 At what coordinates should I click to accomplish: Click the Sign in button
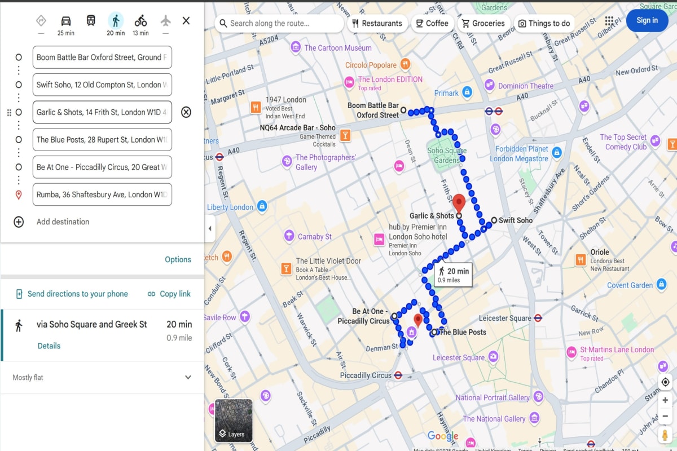tap(647, 20)
